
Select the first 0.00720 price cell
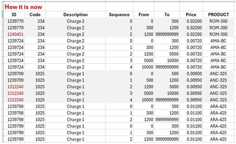pyautogui.click(x=191, y=41)
